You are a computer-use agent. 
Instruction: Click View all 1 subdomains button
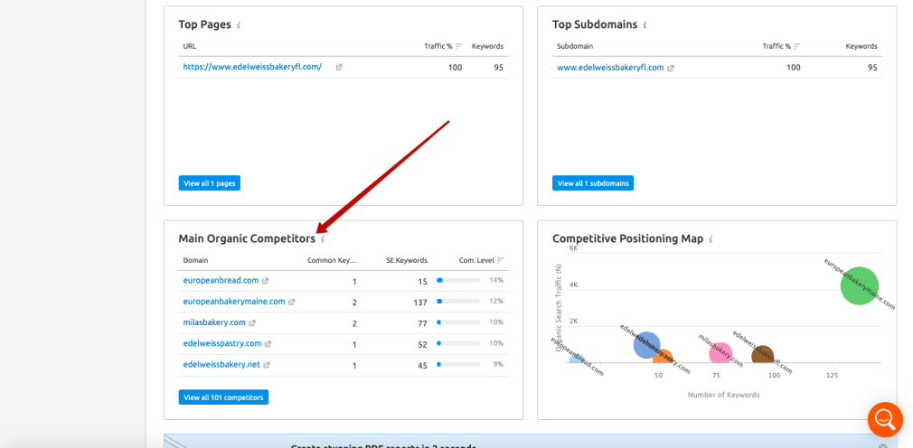pos(593,183)
